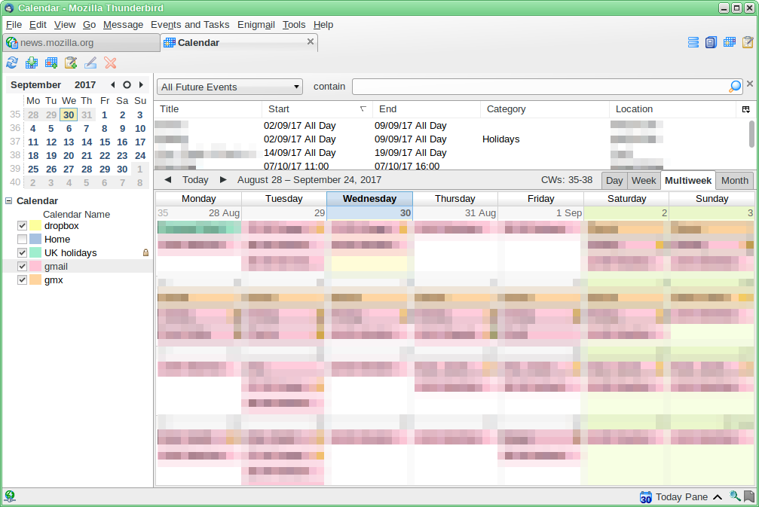This screenshot has height=507, width=759.
Task: Select the Month view button
Action: 734,181
